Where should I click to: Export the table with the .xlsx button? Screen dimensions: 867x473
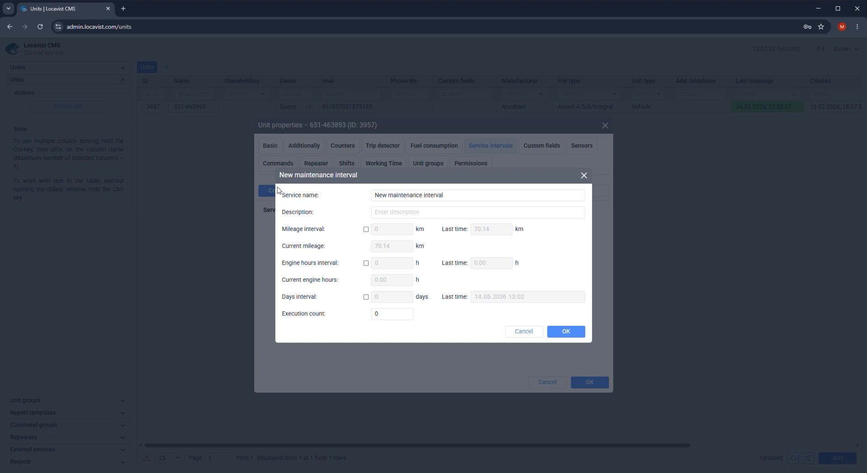tap(837, 458)
